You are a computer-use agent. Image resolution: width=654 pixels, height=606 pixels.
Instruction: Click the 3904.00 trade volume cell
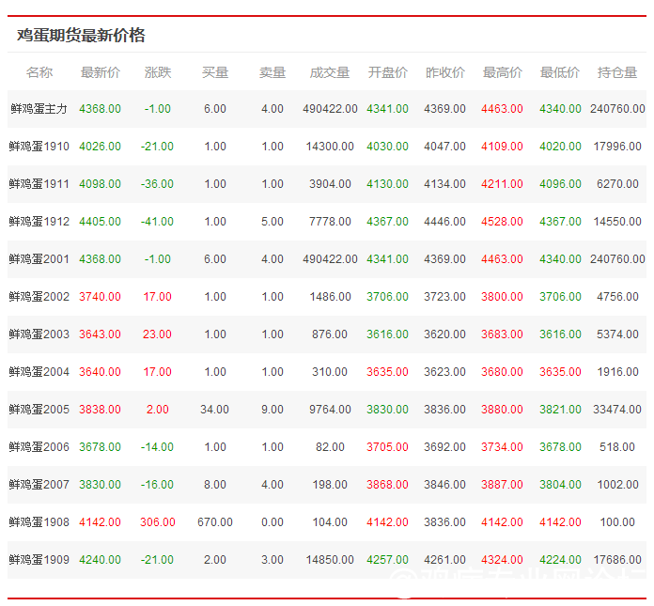point(330,184)
